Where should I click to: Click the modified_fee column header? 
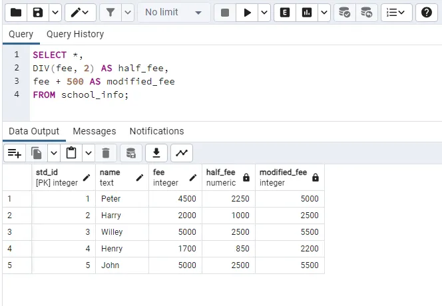pos(284,177)
